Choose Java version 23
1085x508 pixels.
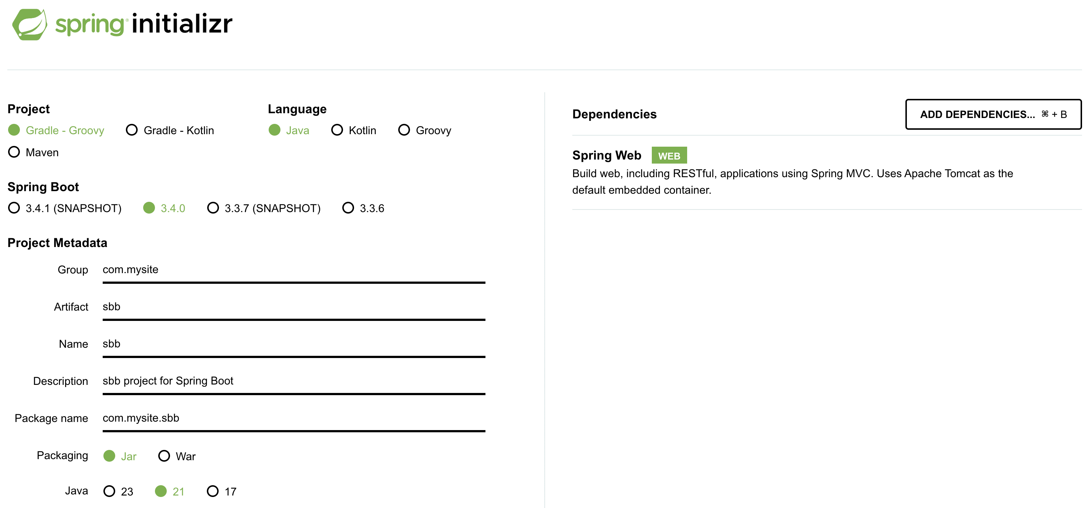click(x=119, y=491)
